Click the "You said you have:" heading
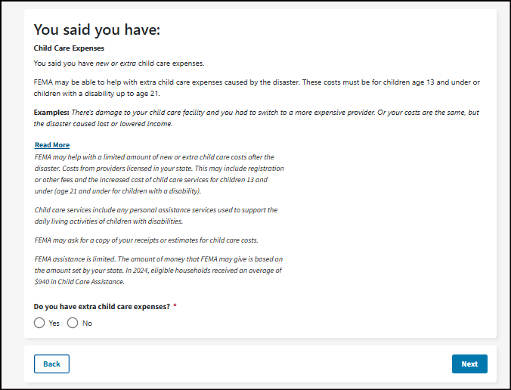511x390 pixels. [97, 29]
